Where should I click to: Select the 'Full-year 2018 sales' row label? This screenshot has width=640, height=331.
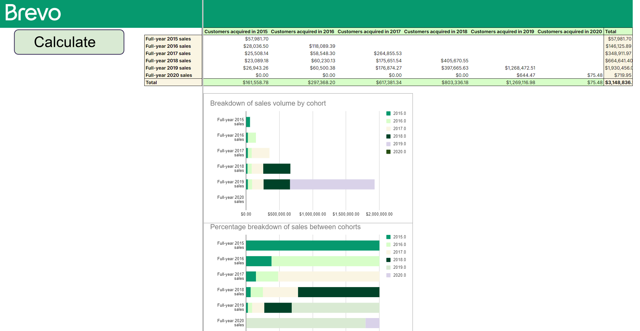click(173, 61)
